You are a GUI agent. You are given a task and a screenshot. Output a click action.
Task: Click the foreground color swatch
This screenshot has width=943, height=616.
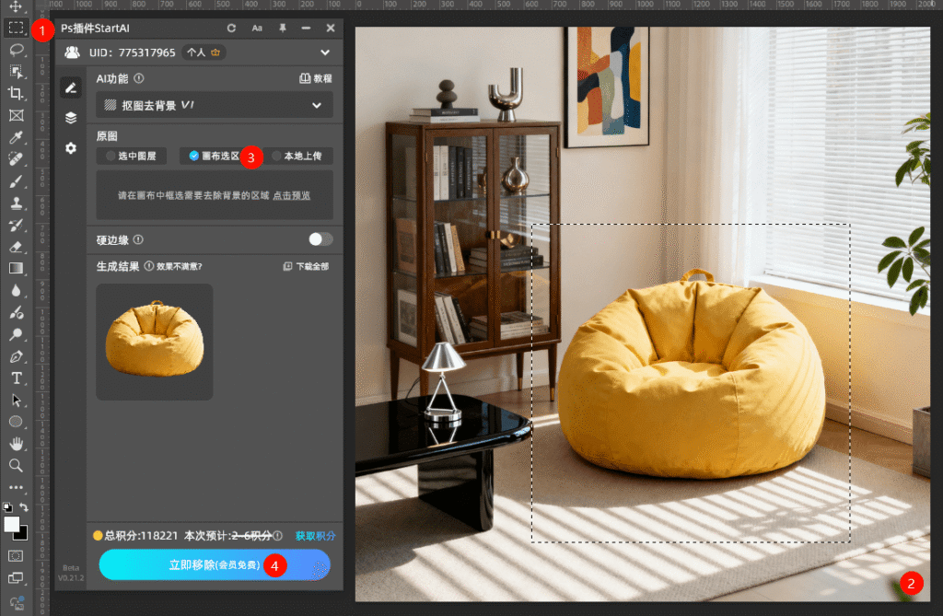(x=12, y=523)
